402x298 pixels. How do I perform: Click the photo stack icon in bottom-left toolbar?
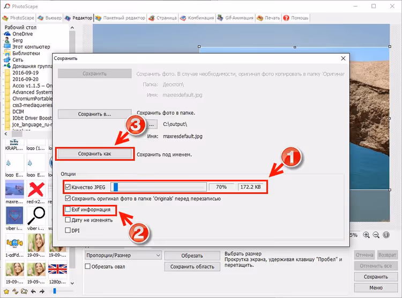pos(24,292)
